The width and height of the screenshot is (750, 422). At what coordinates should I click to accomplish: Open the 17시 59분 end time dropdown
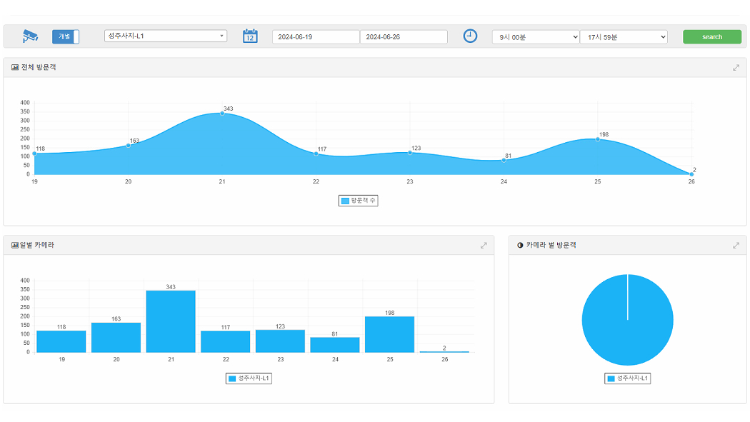[x=624, y=37]
